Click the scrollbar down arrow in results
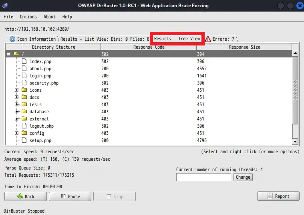304x215 pixels. (295, 141)
